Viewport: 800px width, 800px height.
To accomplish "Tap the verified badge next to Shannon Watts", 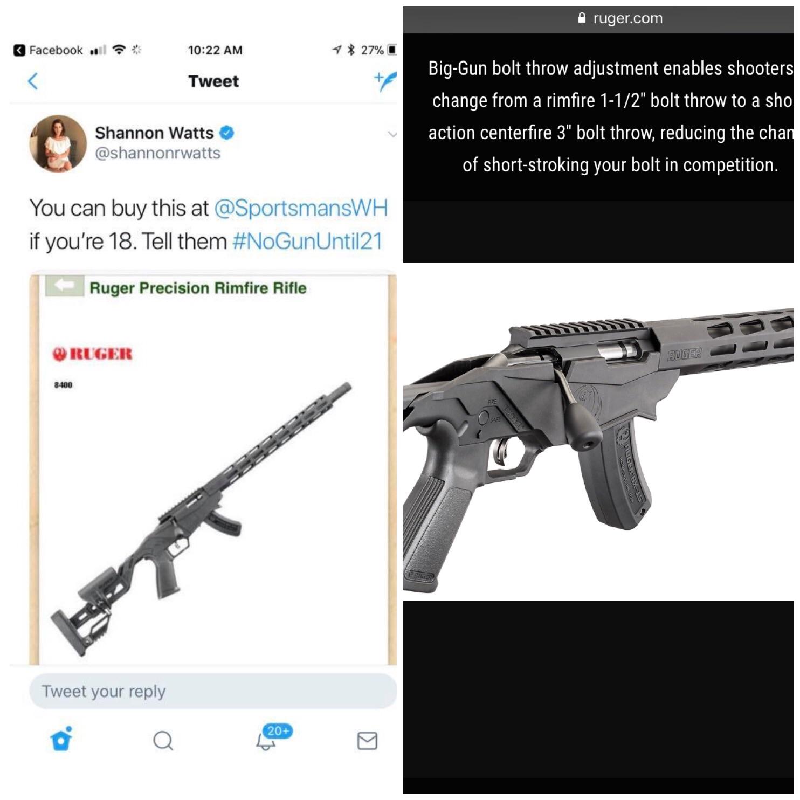I will coord(227,133).
